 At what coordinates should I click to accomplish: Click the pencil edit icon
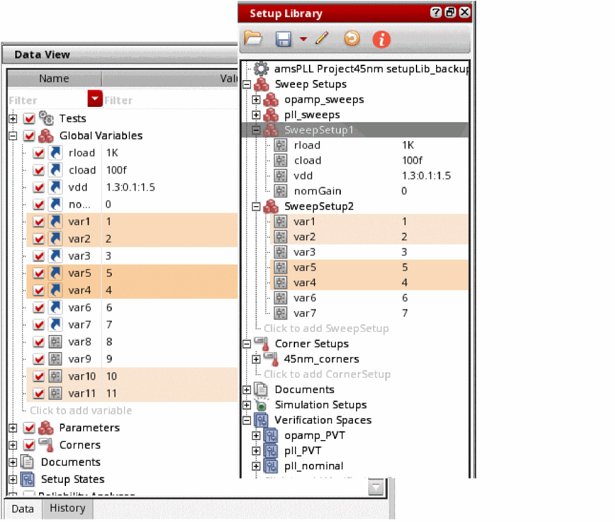point(322,39)
